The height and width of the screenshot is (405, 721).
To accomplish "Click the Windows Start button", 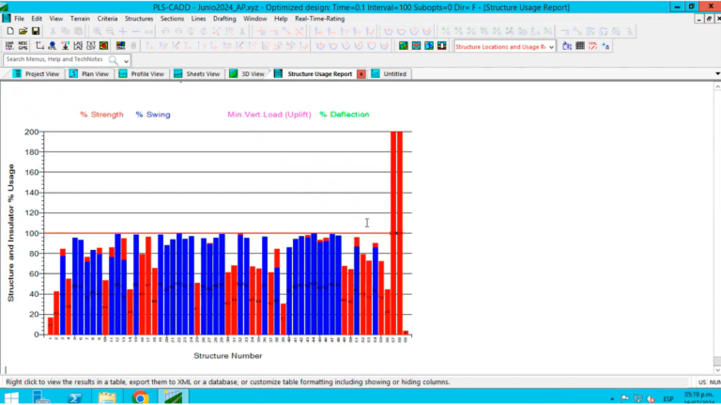I will [12, 397].
